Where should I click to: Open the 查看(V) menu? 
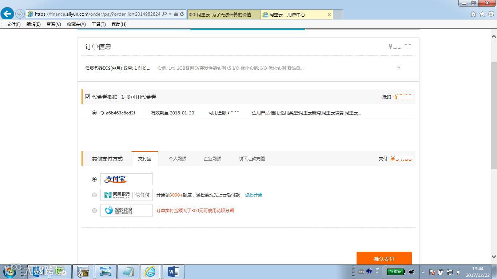54,24
